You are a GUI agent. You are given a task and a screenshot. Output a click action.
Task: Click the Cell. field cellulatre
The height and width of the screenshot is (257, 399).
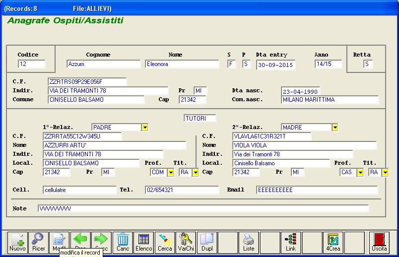[x=79, y=190]
